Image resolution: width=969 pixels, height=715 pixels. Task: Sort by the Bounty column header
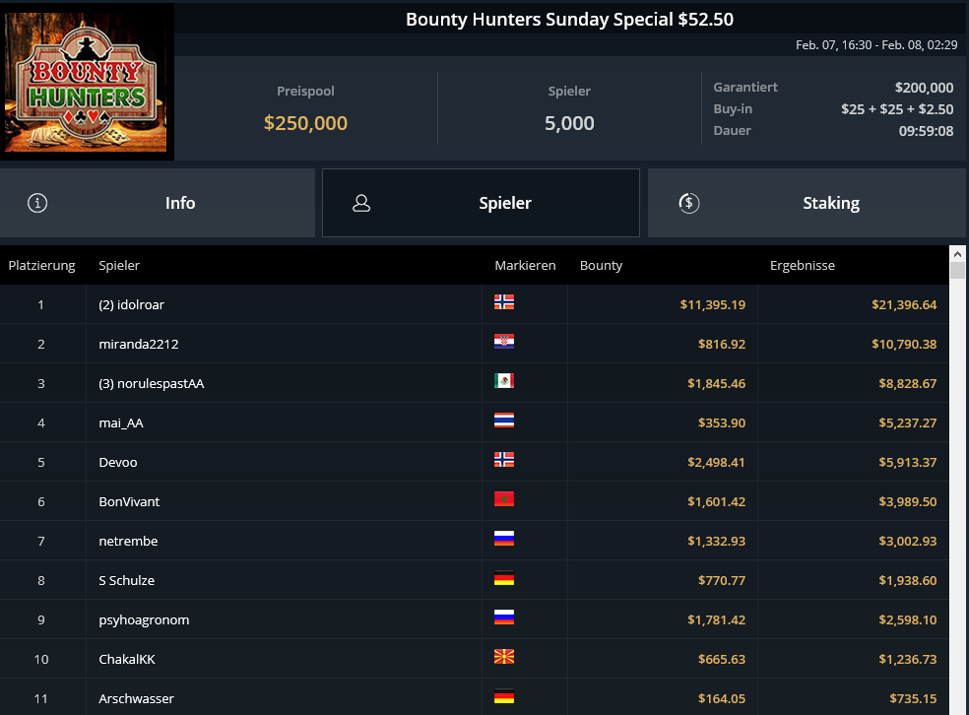tap(601, 265)
